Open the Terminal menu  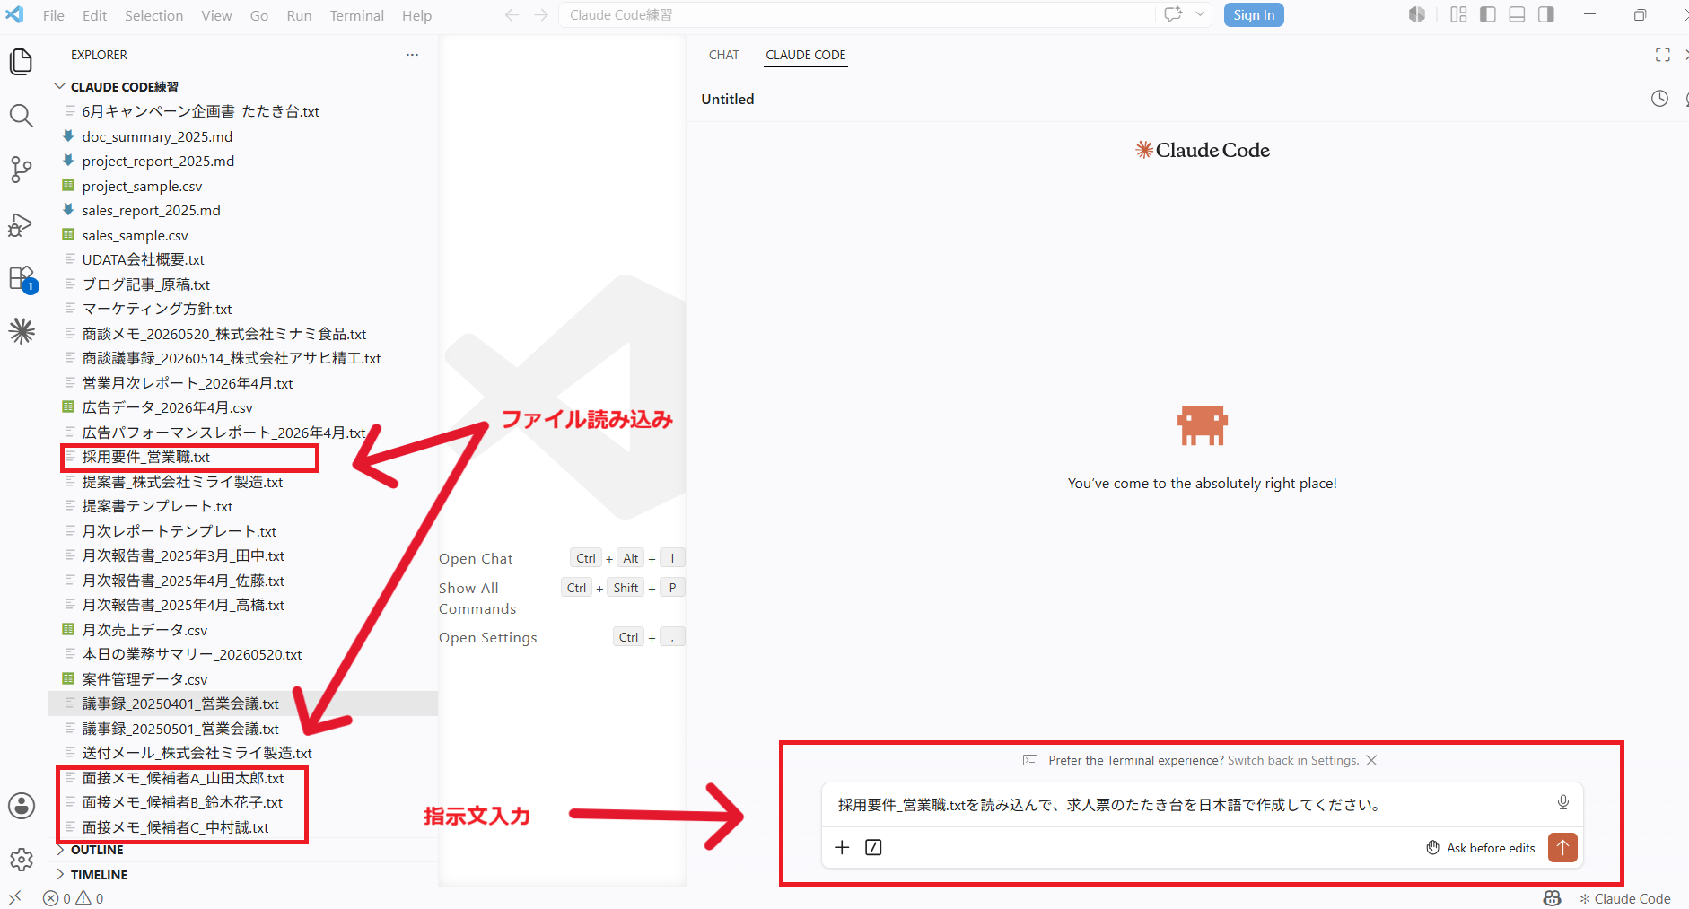[x=356, y=15]
